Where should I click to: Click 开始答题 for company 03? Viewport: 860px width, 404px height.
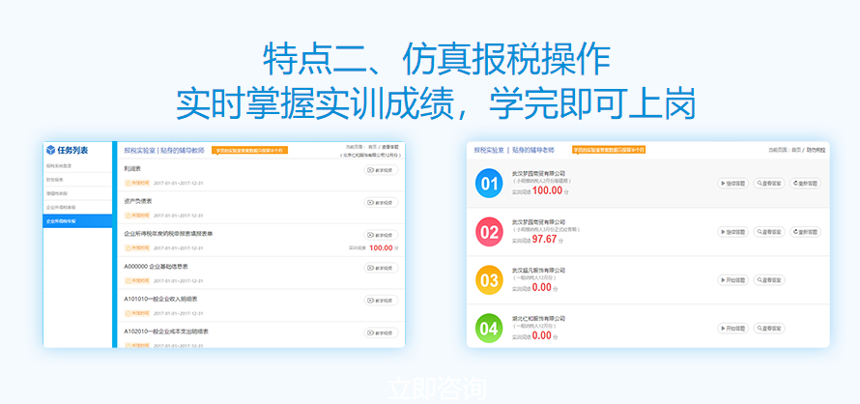[732, 280]
